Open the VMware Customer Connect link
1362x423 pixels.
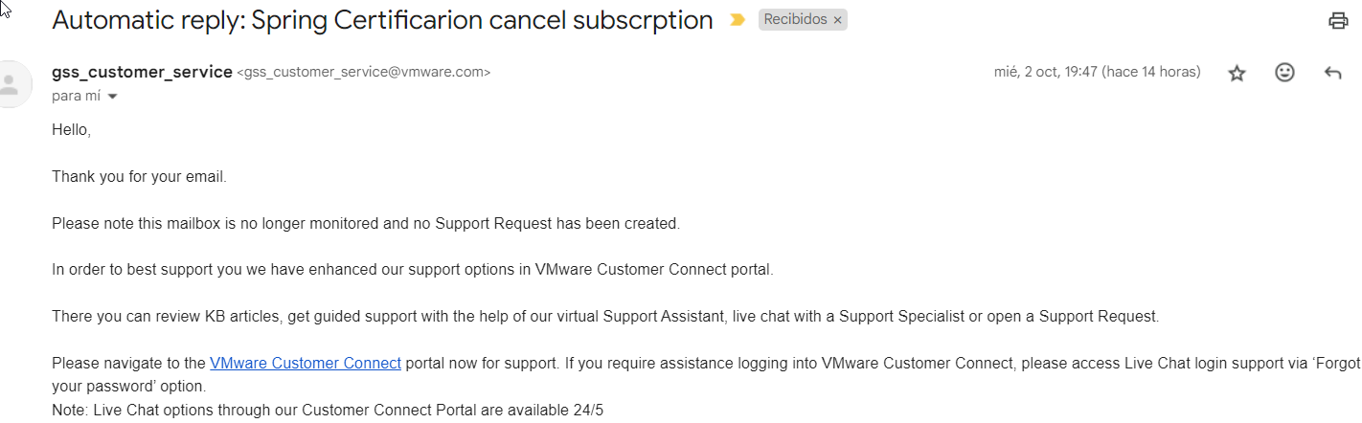pos(306,363)
